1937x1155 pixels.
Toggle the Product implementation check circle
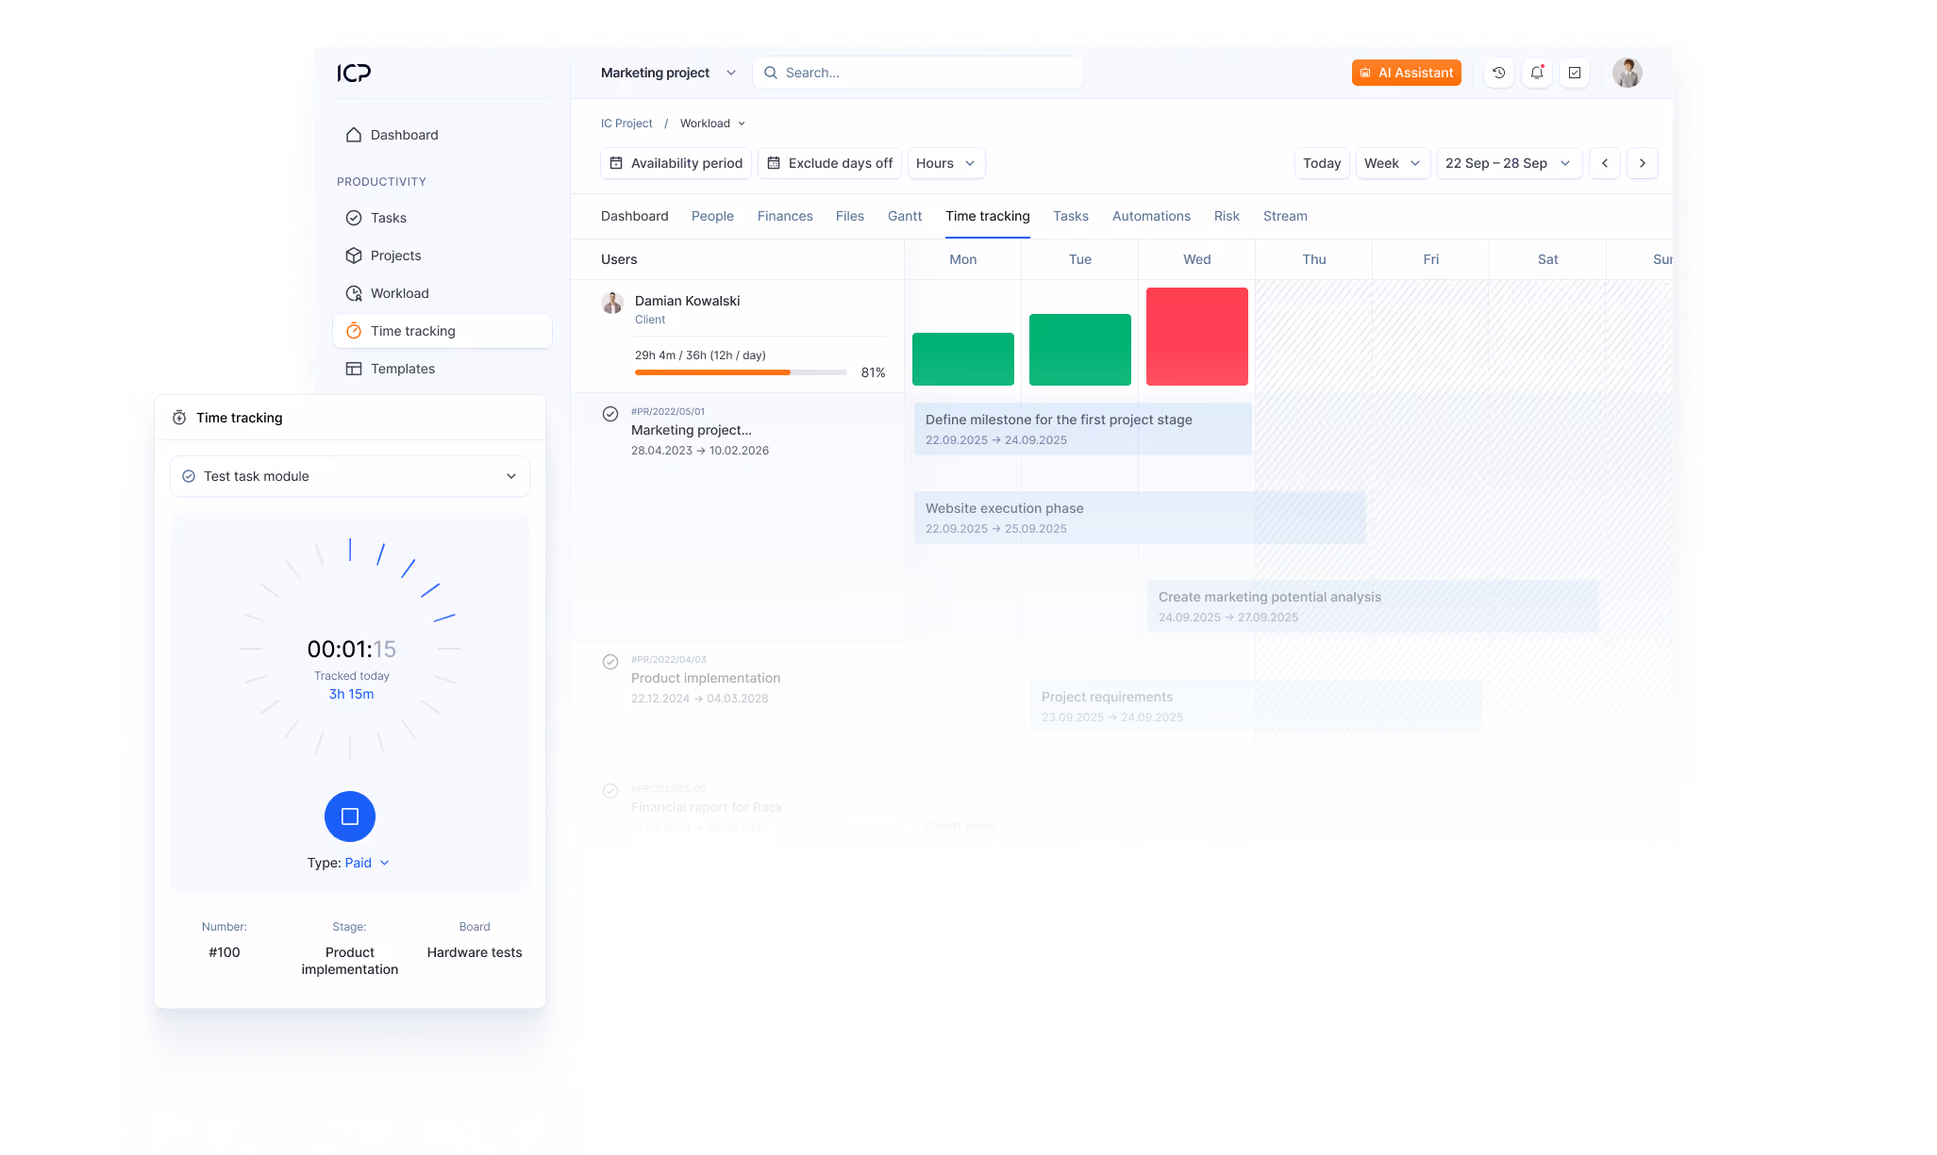tap(610, 662)
